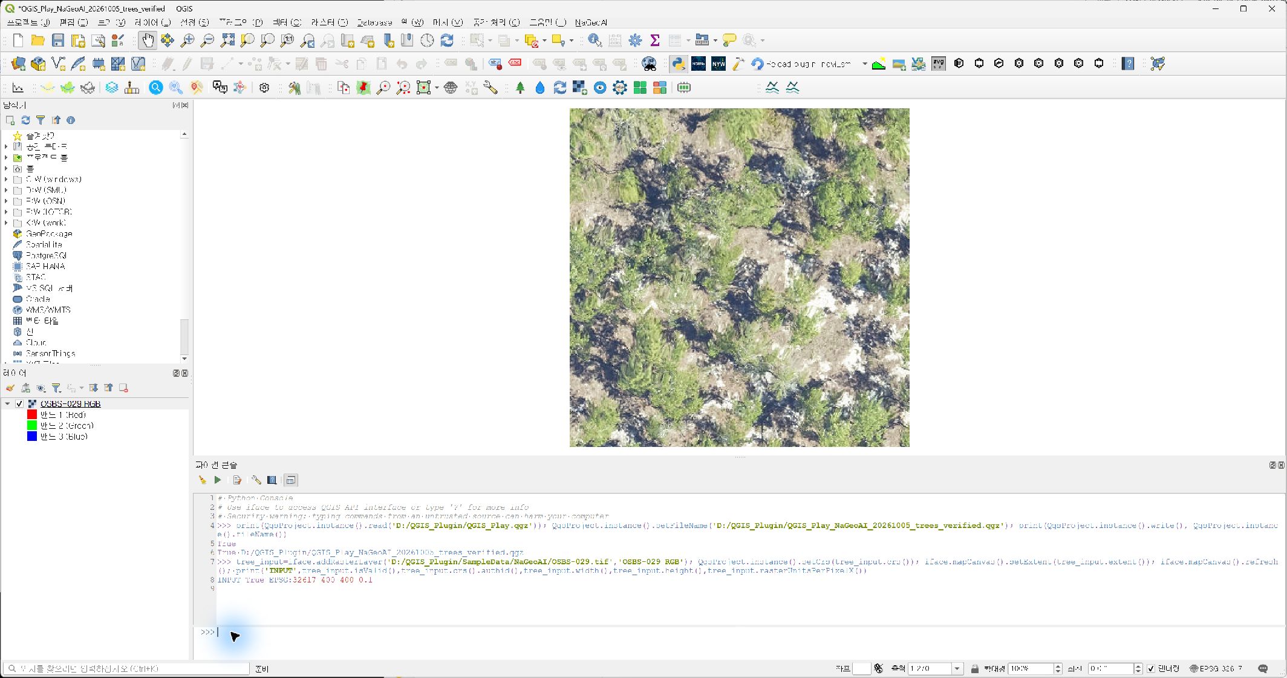The width and height of the screenshot is (1287, 678).
Task: Open the raster menu in the menu bar
Action: (x=329, y=22)
